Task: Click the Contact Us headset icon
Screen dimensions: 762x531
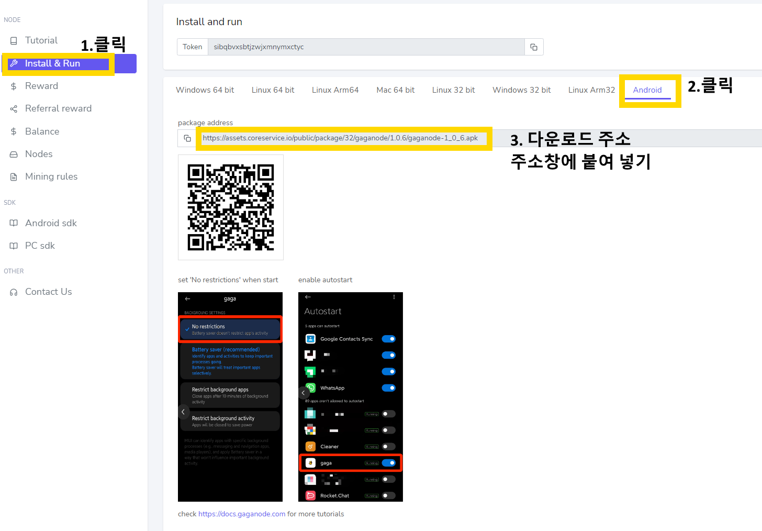Action: click(14, 292)
